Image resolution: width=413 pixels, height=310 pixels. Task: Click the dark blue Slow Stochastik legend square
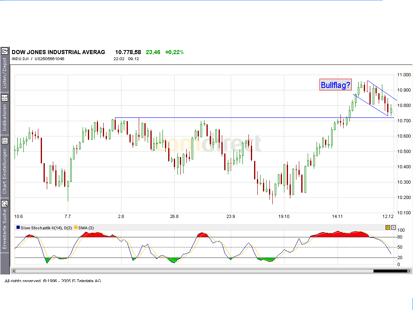(18, 228)
